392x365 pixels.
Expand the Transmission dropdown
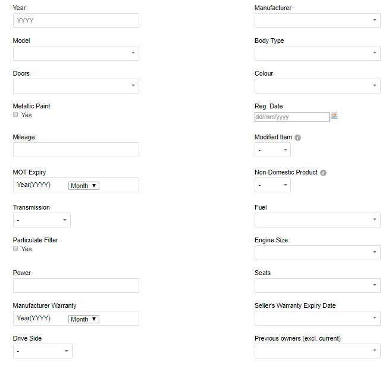point(42,220)
